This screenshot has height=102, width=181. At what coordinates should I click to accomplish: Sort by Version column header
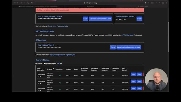[x=68, y=69]
